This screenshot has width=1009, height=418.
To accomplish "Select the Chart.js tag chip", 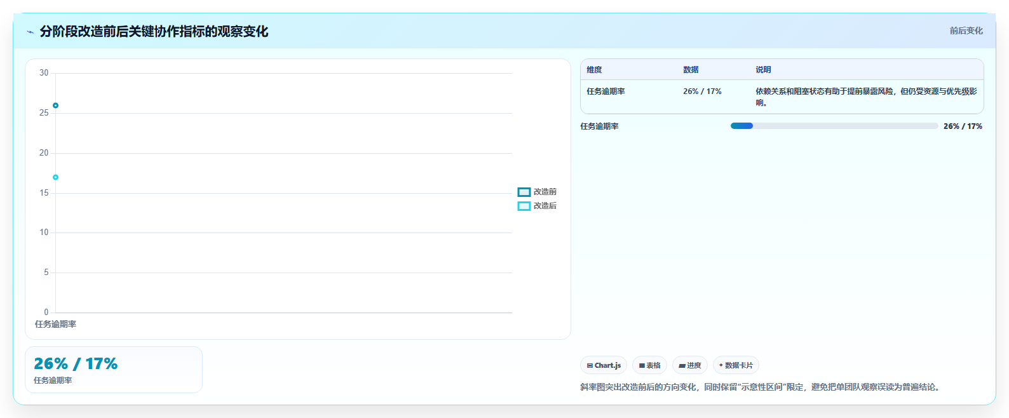I will [604, 365].
